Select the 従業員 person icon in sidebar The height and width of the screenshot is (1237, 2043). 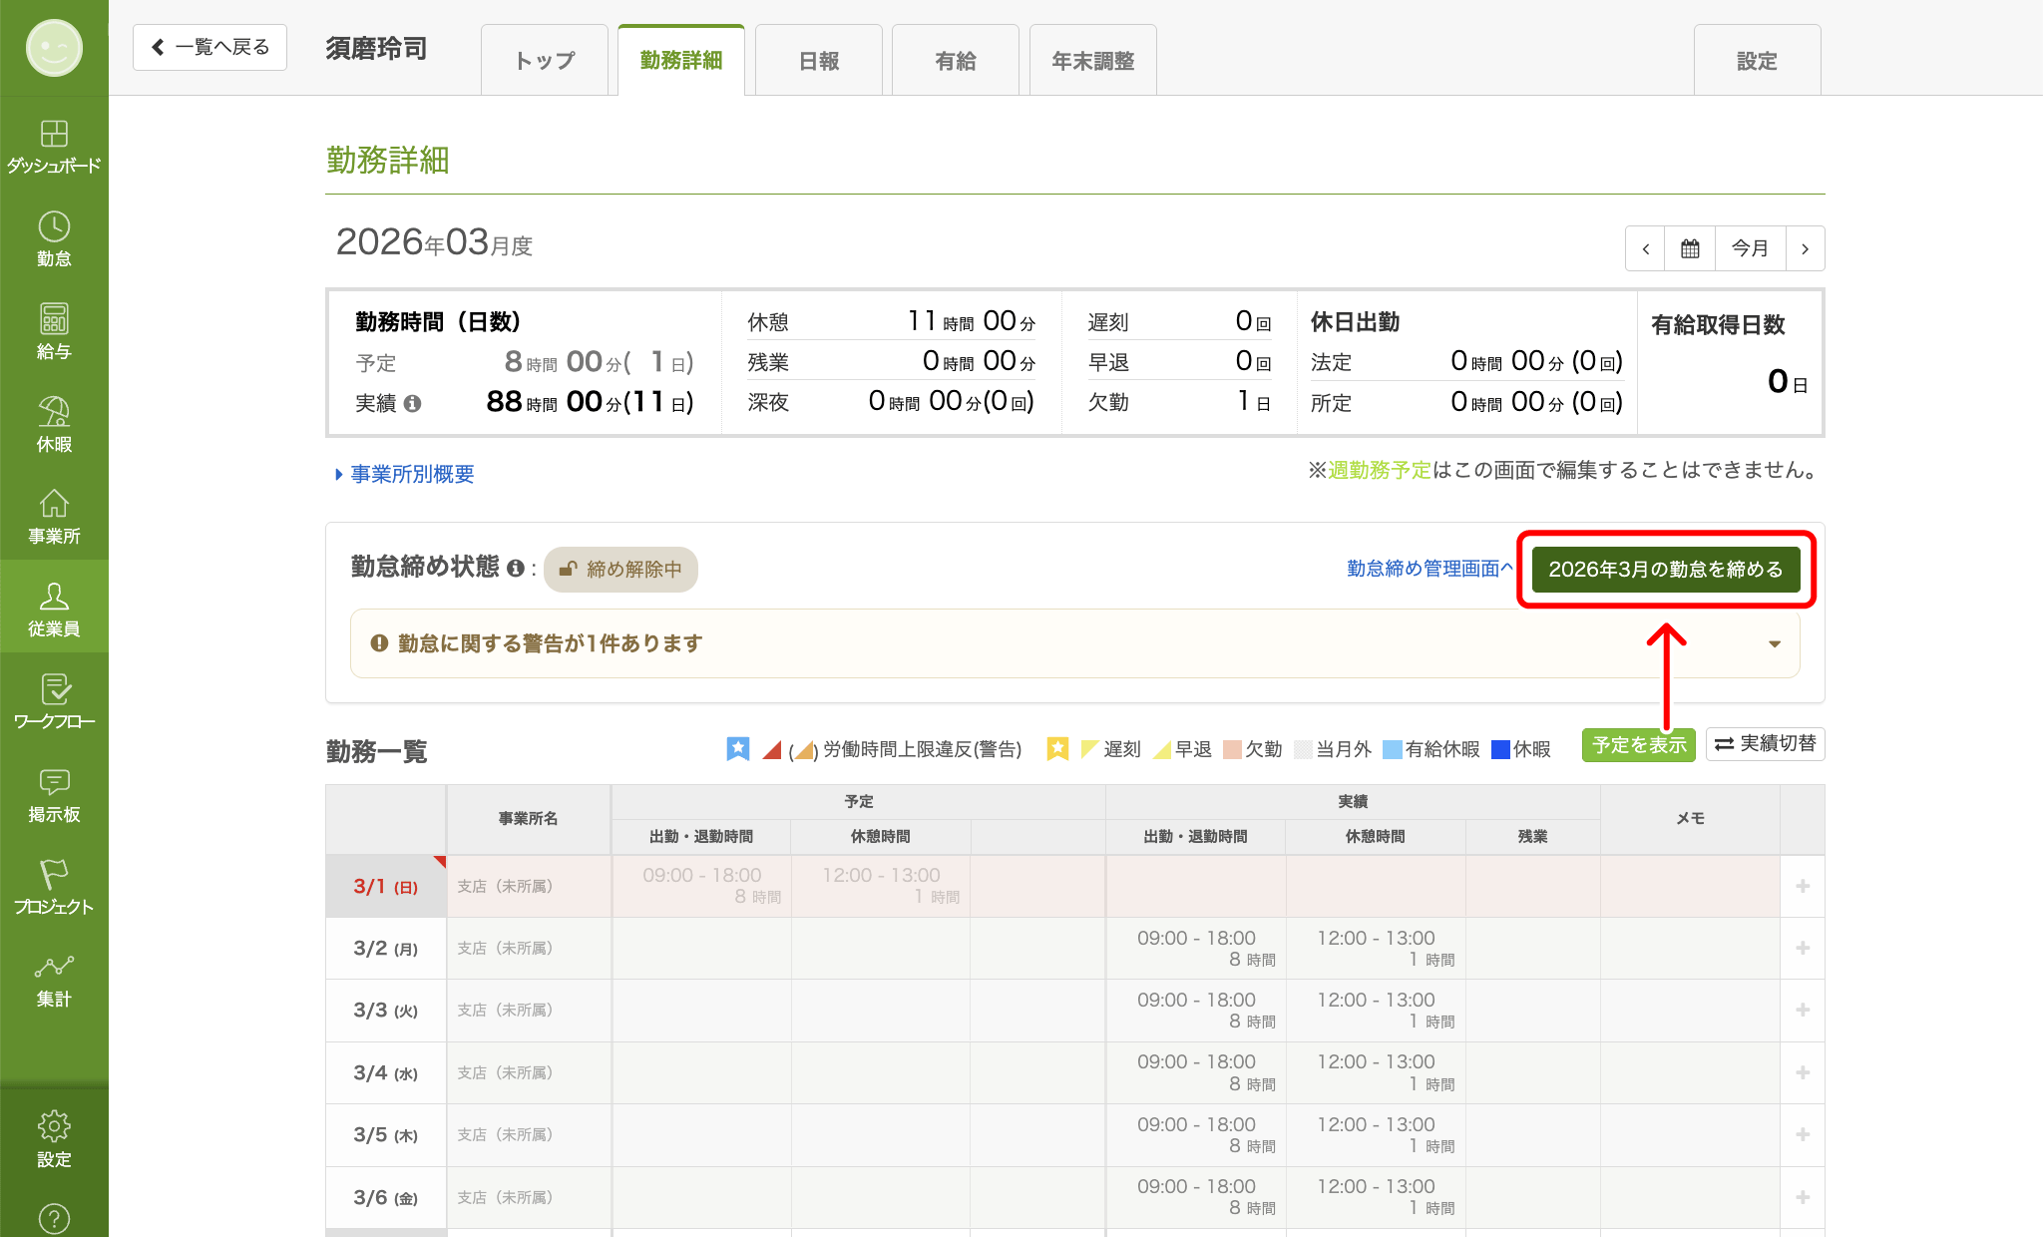(x=54, y=607)
